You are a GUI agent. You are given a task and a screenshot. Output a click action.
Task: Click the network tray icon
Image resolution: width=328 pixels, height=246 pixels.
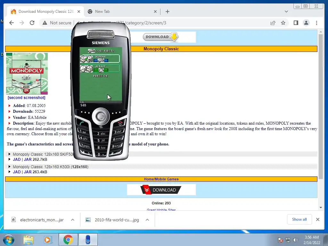[288, 240]
